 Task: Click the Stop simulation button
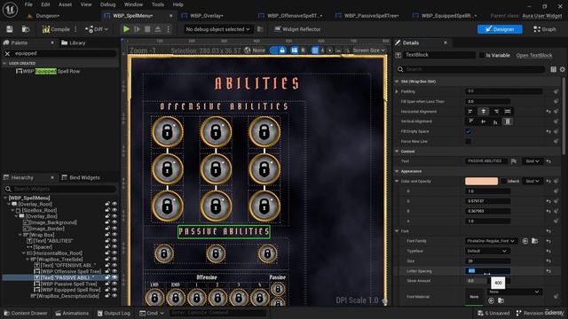pos(147,29)
